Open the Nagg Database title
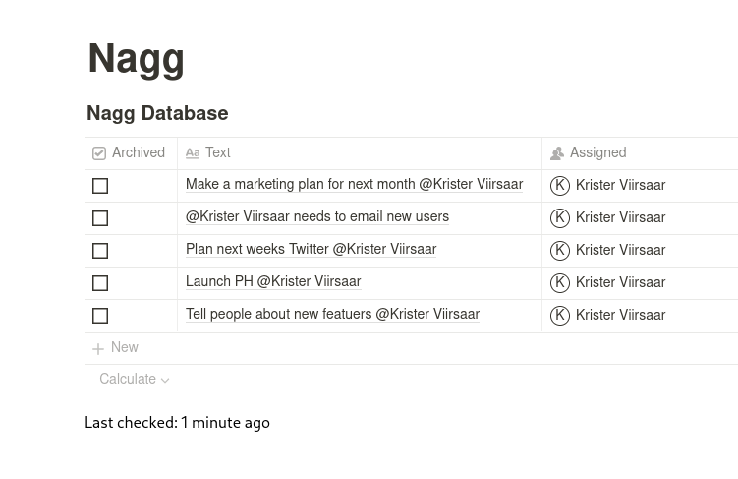This screenshot has height=479, width=738. click(x=157, y=114)
